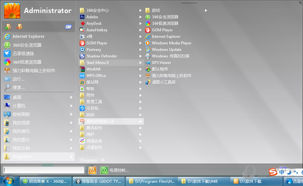Open the 今目标 program group
303x186 pixels.
tap(111, 108)
